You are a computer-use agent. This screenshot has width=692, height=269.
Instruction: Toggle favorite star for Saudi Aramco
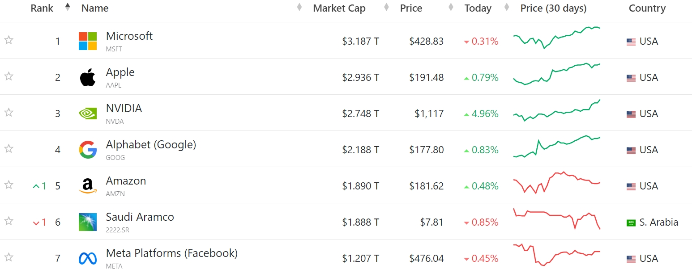9,221
